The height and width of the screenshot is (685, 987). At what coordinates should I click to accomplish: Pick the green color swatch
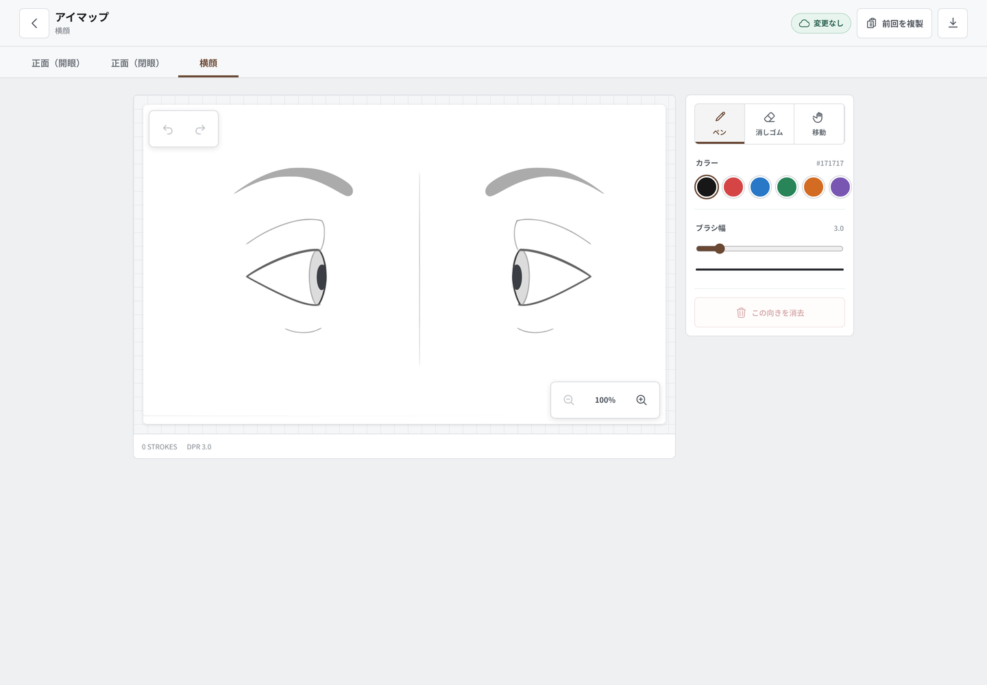787,187
